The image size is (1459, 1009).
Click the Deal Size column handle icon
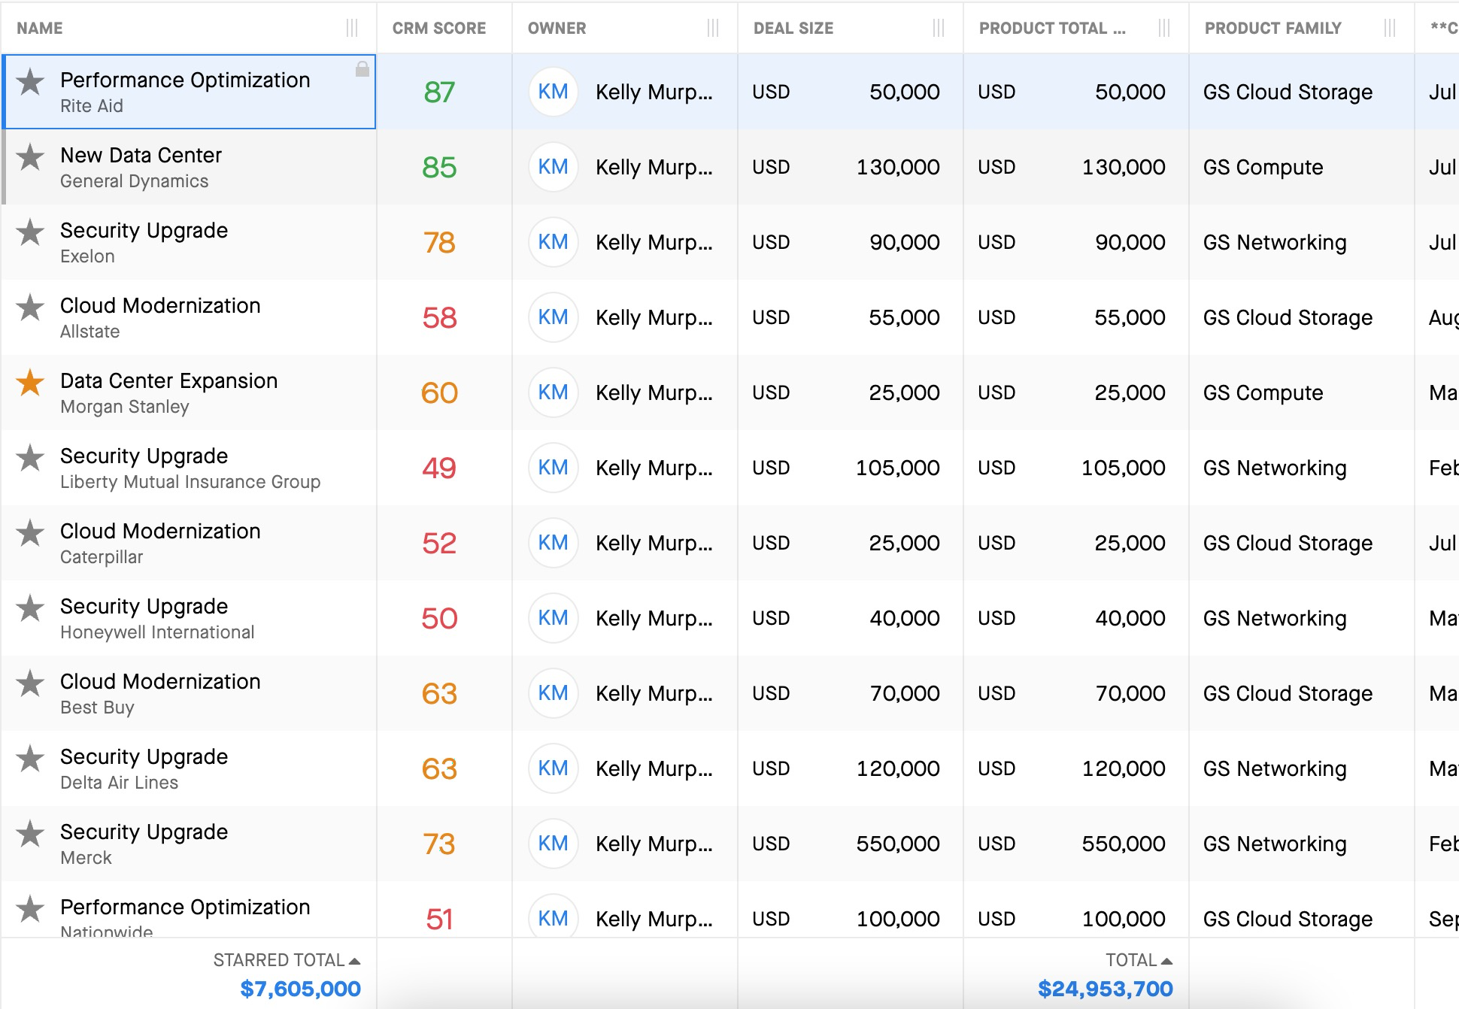939,29
